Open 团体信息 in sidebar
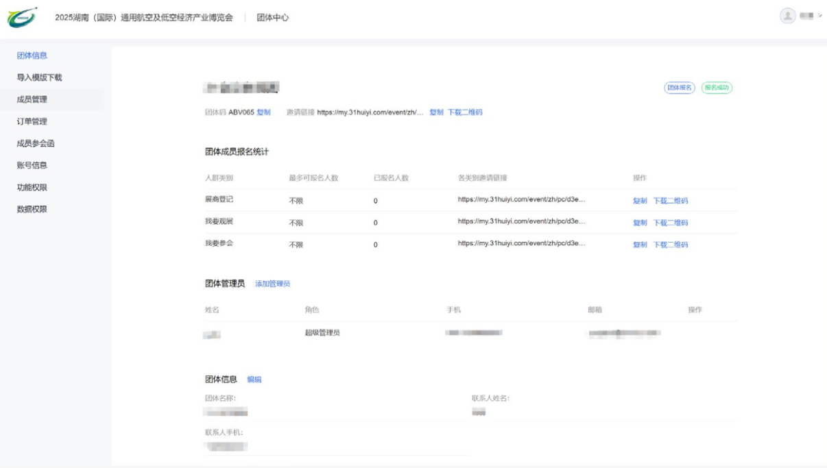Viewport: 827px width, 468px height. click(x=32, y=56)
